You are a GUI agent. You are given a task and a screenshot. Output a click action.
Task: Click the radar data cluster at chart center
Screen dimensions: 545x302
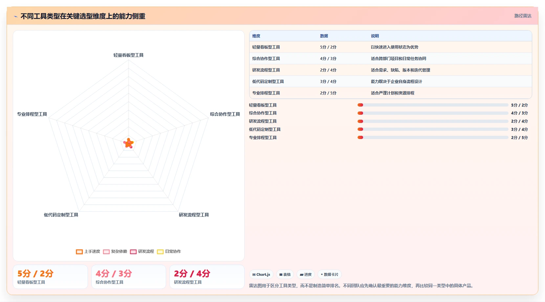[x=128, y=143]
